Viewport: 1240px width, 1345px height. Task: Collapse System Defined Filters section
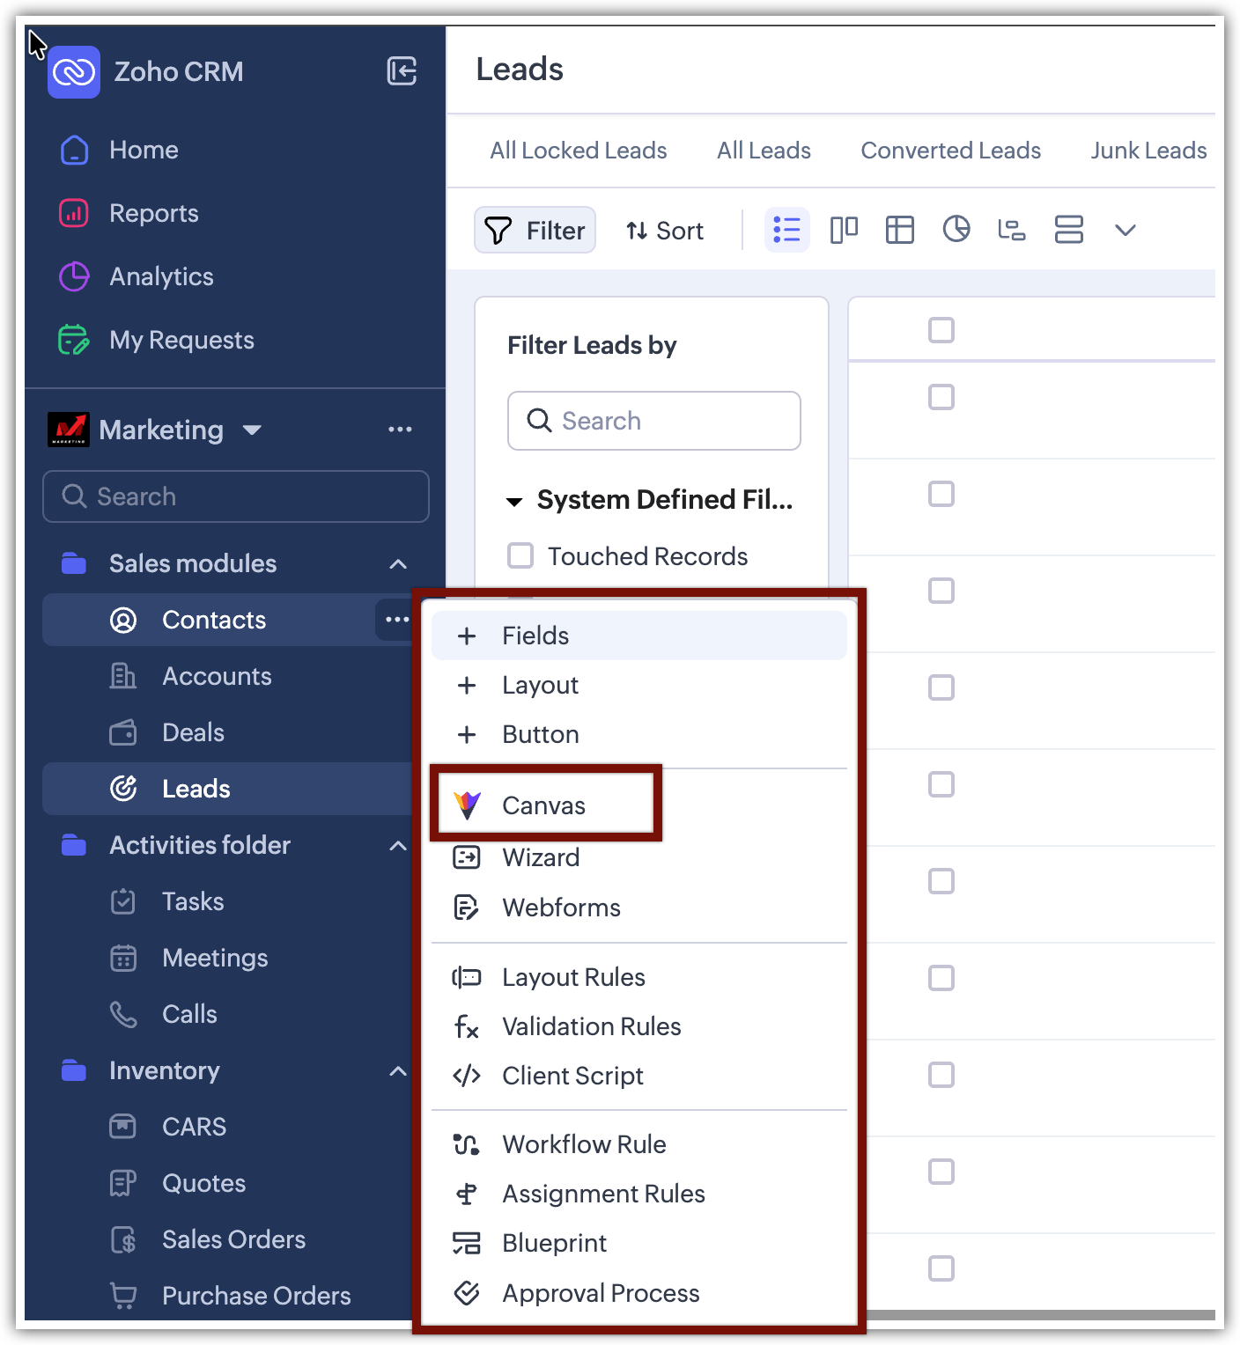tap(514, 502)
